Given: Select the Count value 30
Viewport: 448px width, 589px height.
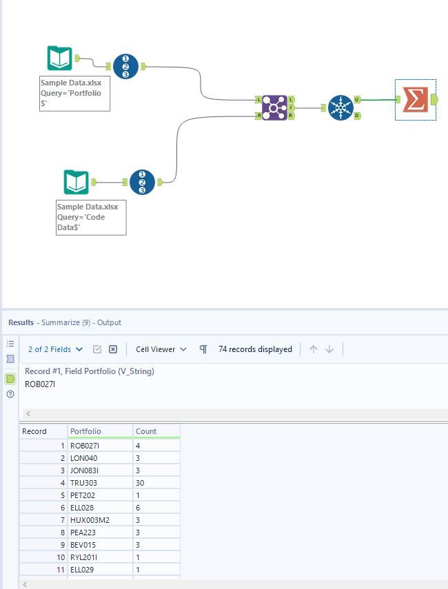Looking at the screenshot, I should click(156, 483).
